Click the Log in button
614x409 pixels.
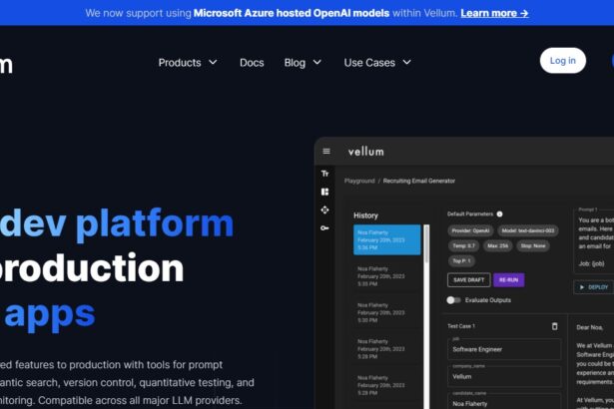click(x=563, y=61)
